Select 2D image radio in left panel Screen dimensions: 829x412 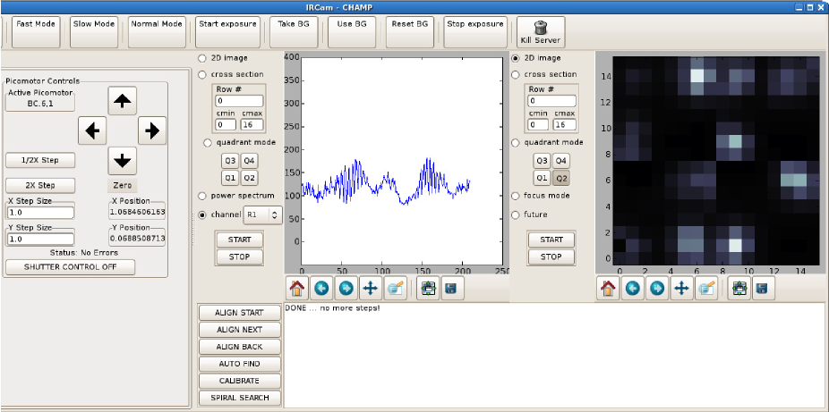pos(202,58)
